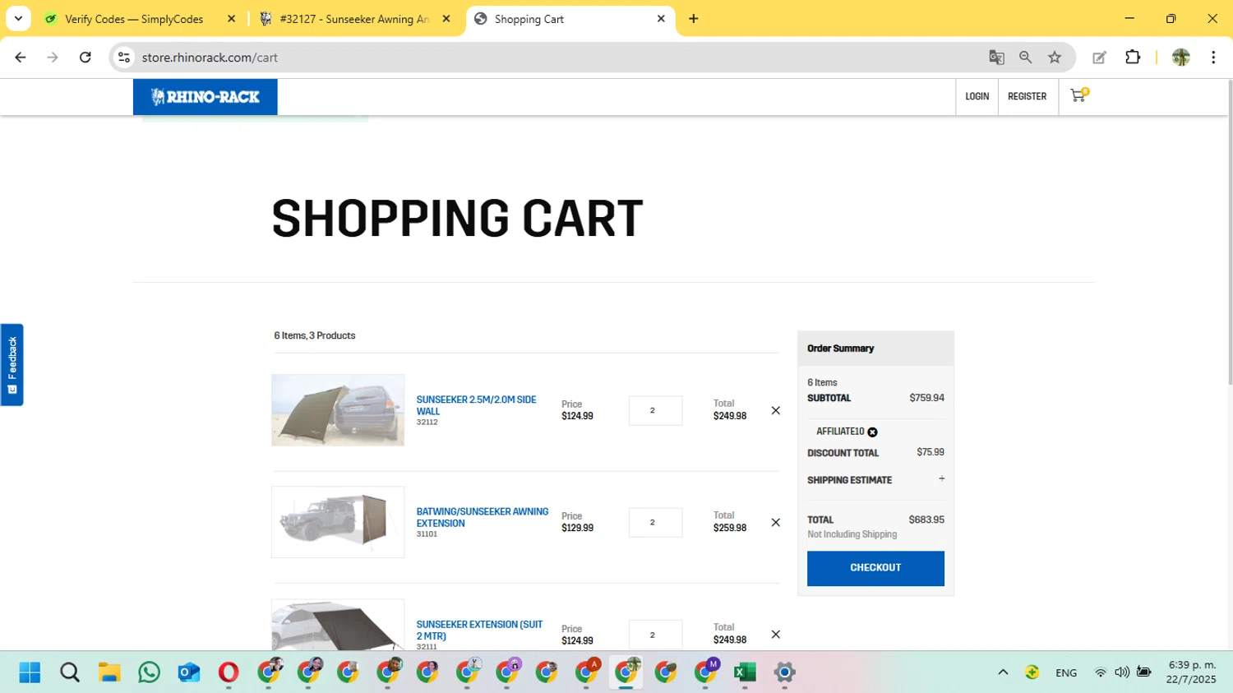Remove the AFFILIATE10 coupon code
Image resolution: width=1233 pixels, height=693 pixels.
coord(873,432)
